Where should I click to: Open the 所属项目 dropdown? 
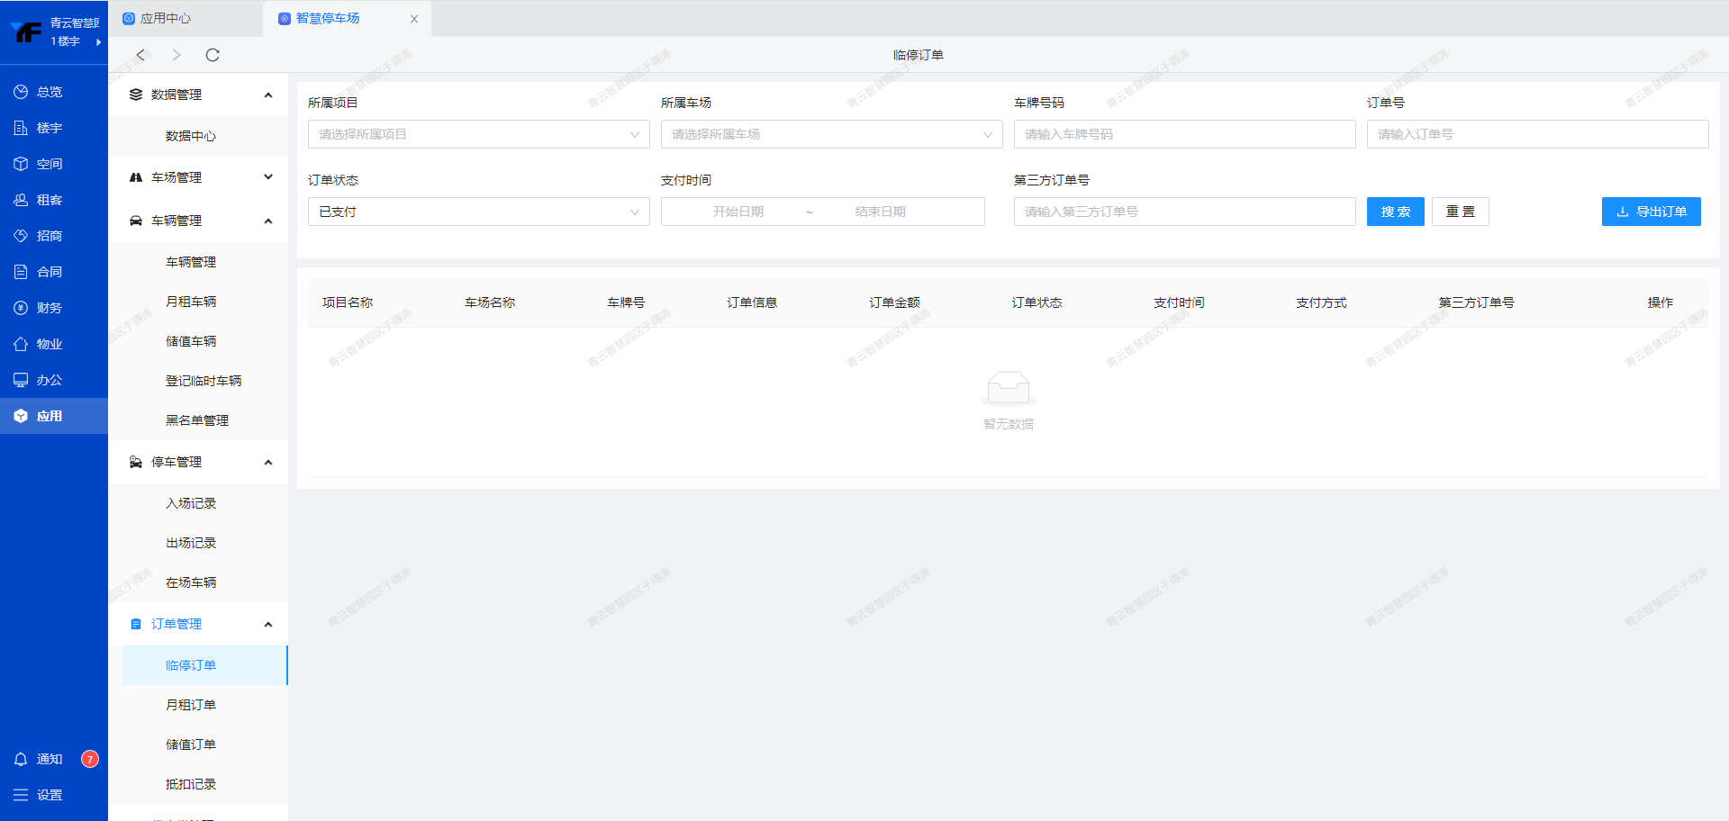[478, 134]
